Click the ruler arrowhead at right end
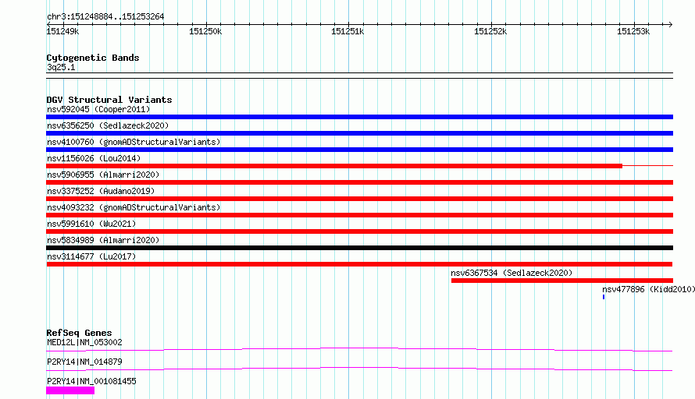695x399 pixels. pyautogui.click(x=670, y=24)
